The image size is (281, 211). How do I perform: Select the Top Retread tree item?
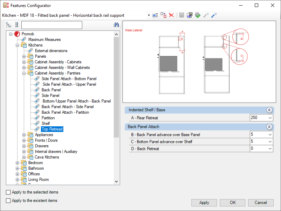point(52,129)
